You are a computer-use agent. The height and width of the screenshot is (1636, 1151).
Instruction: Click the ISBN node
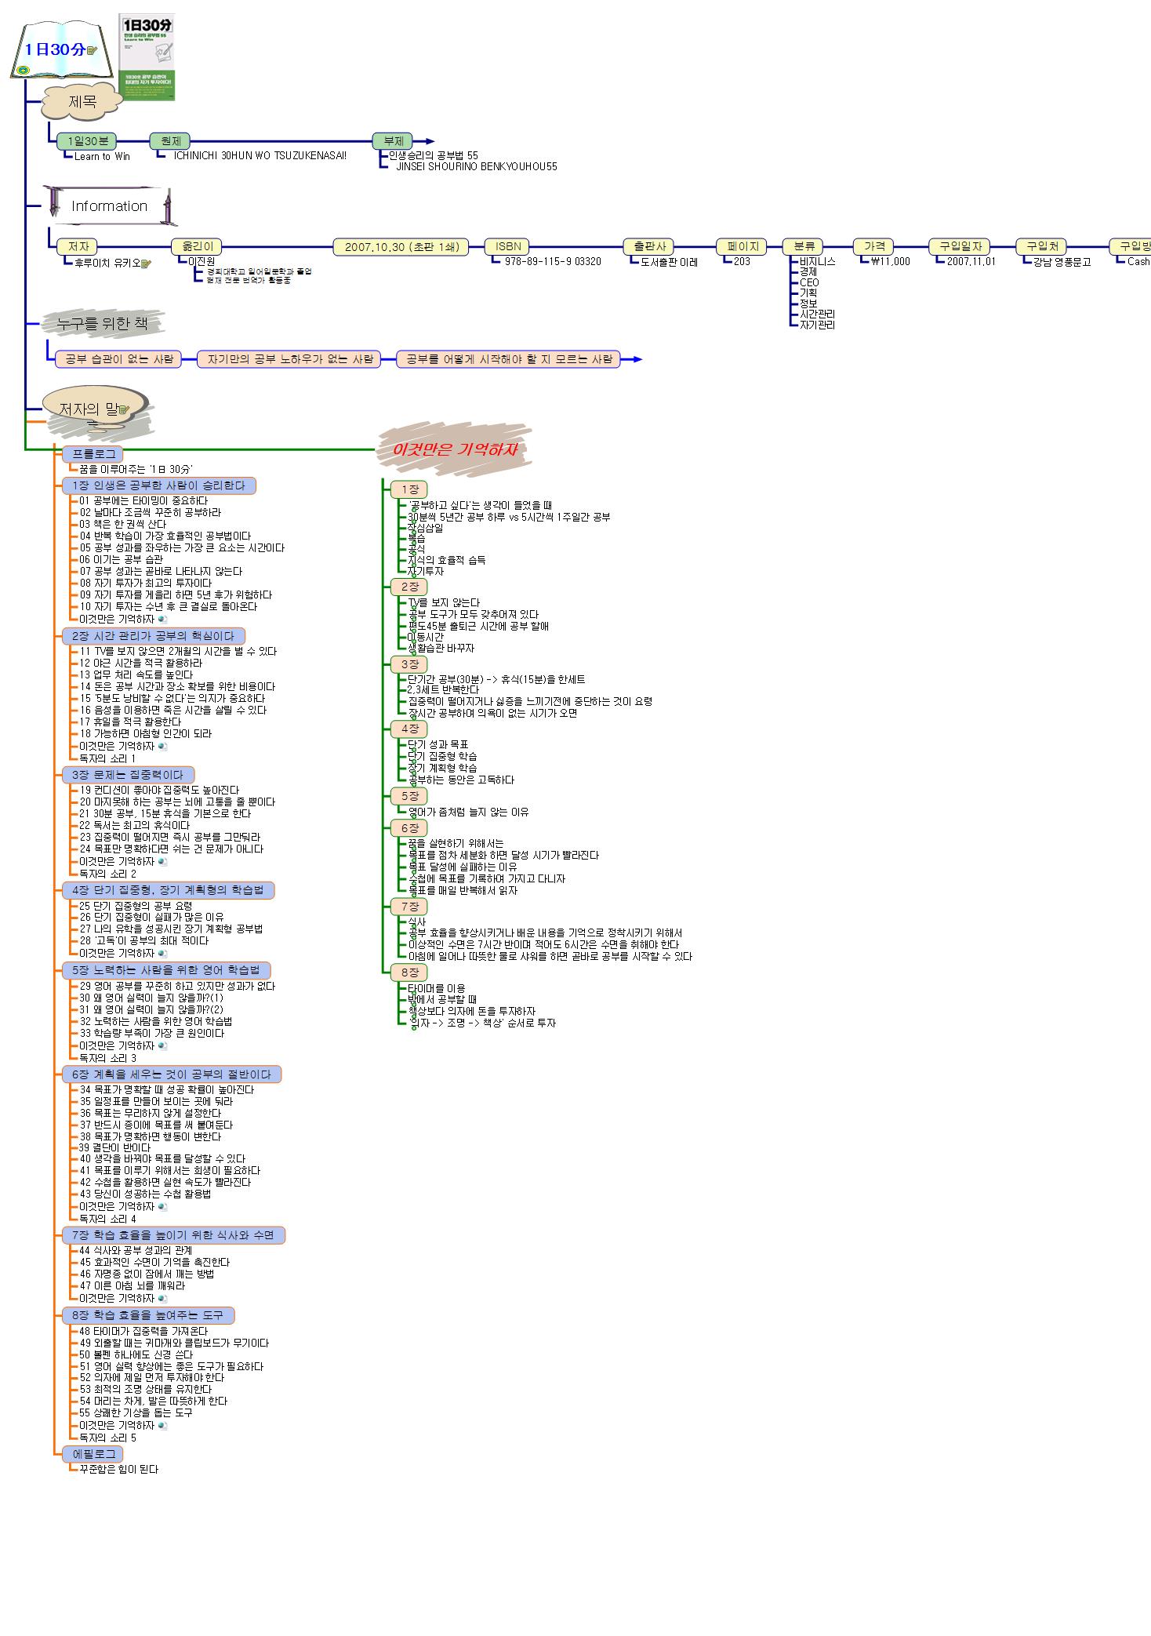point(507,246)
